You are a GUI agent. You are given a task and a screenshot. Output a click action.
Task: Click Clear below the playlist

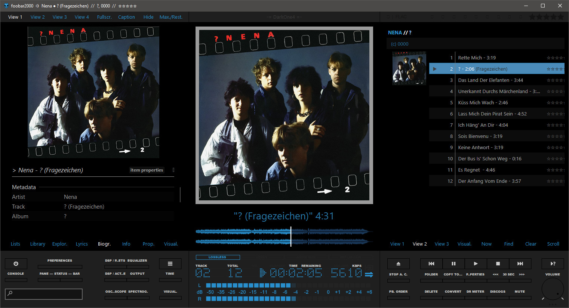coord(531,244)
